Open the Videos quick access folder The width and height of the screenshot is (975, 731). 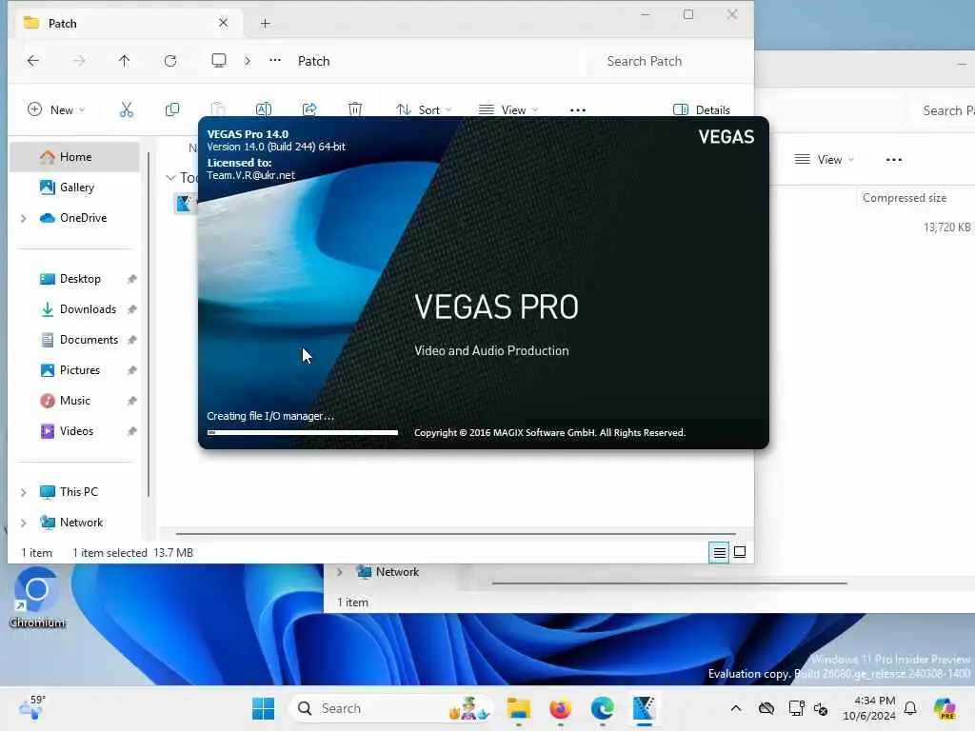76,431
